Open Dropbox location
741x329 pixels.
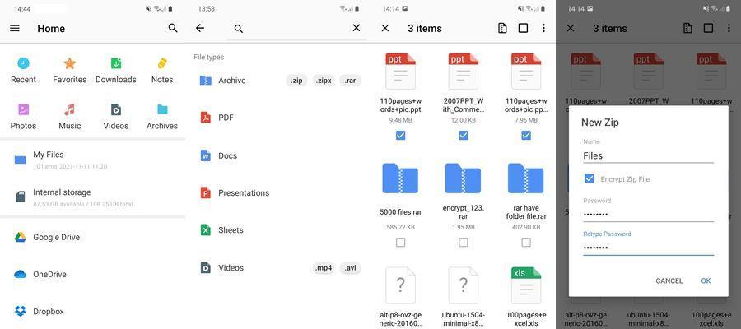pos(92,312)
